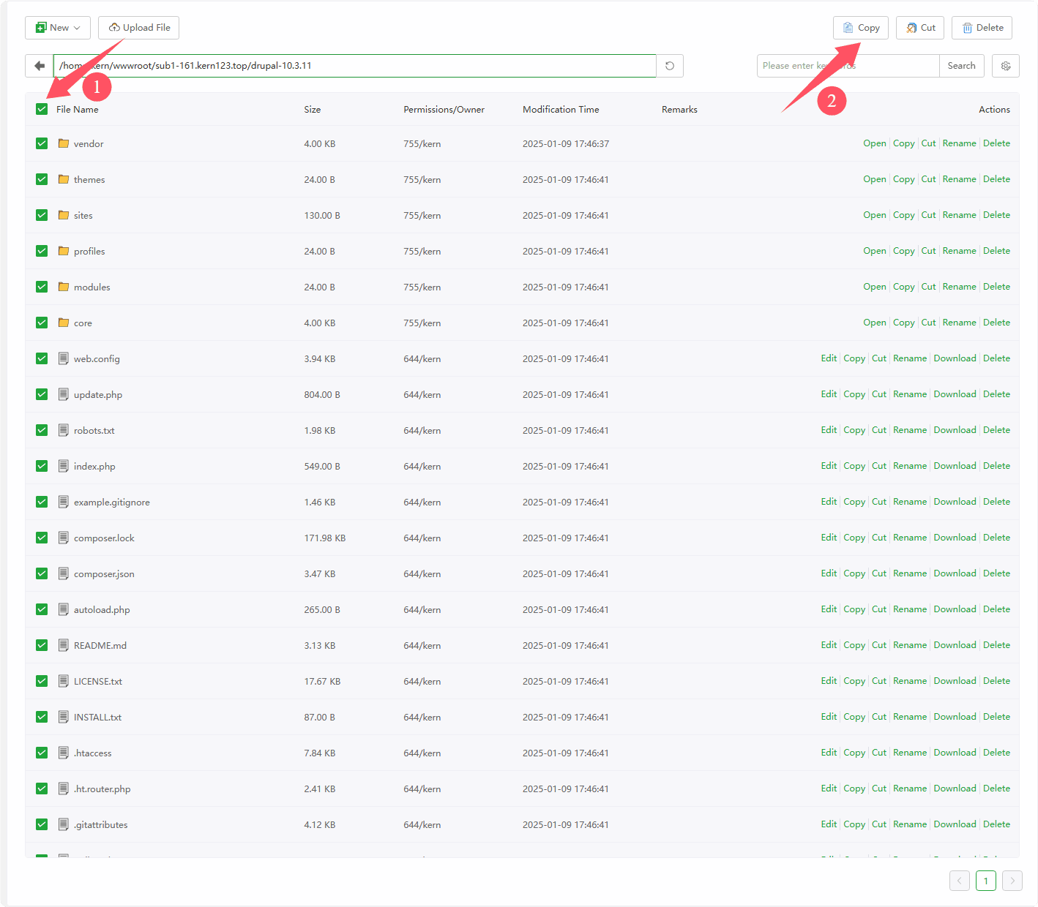Click the File Name column header

[78, 109]
